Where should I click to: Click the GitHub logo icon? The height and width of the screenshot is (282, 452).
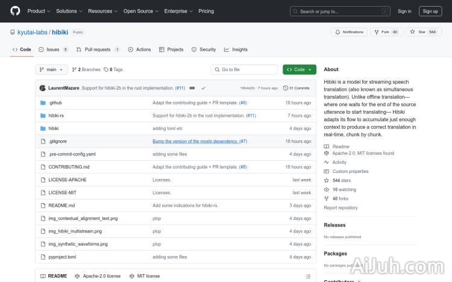click(x=15, y=11)
